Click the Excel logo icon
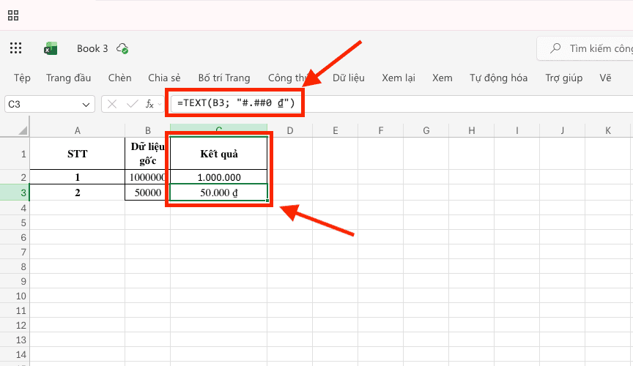Screen dimensions: 633x366 pyautogui.click(x=51, y=48)
